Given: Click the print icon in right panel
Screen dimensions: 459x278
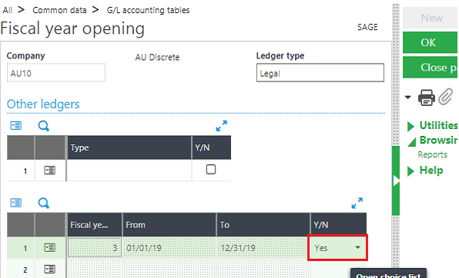Looking at the screenshot, I should [x=426, y=98].
